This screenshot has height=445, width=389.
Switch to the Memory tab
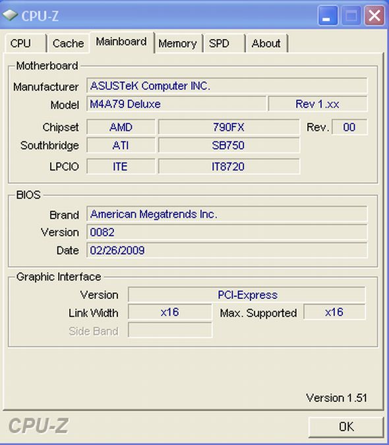(178, 44)
